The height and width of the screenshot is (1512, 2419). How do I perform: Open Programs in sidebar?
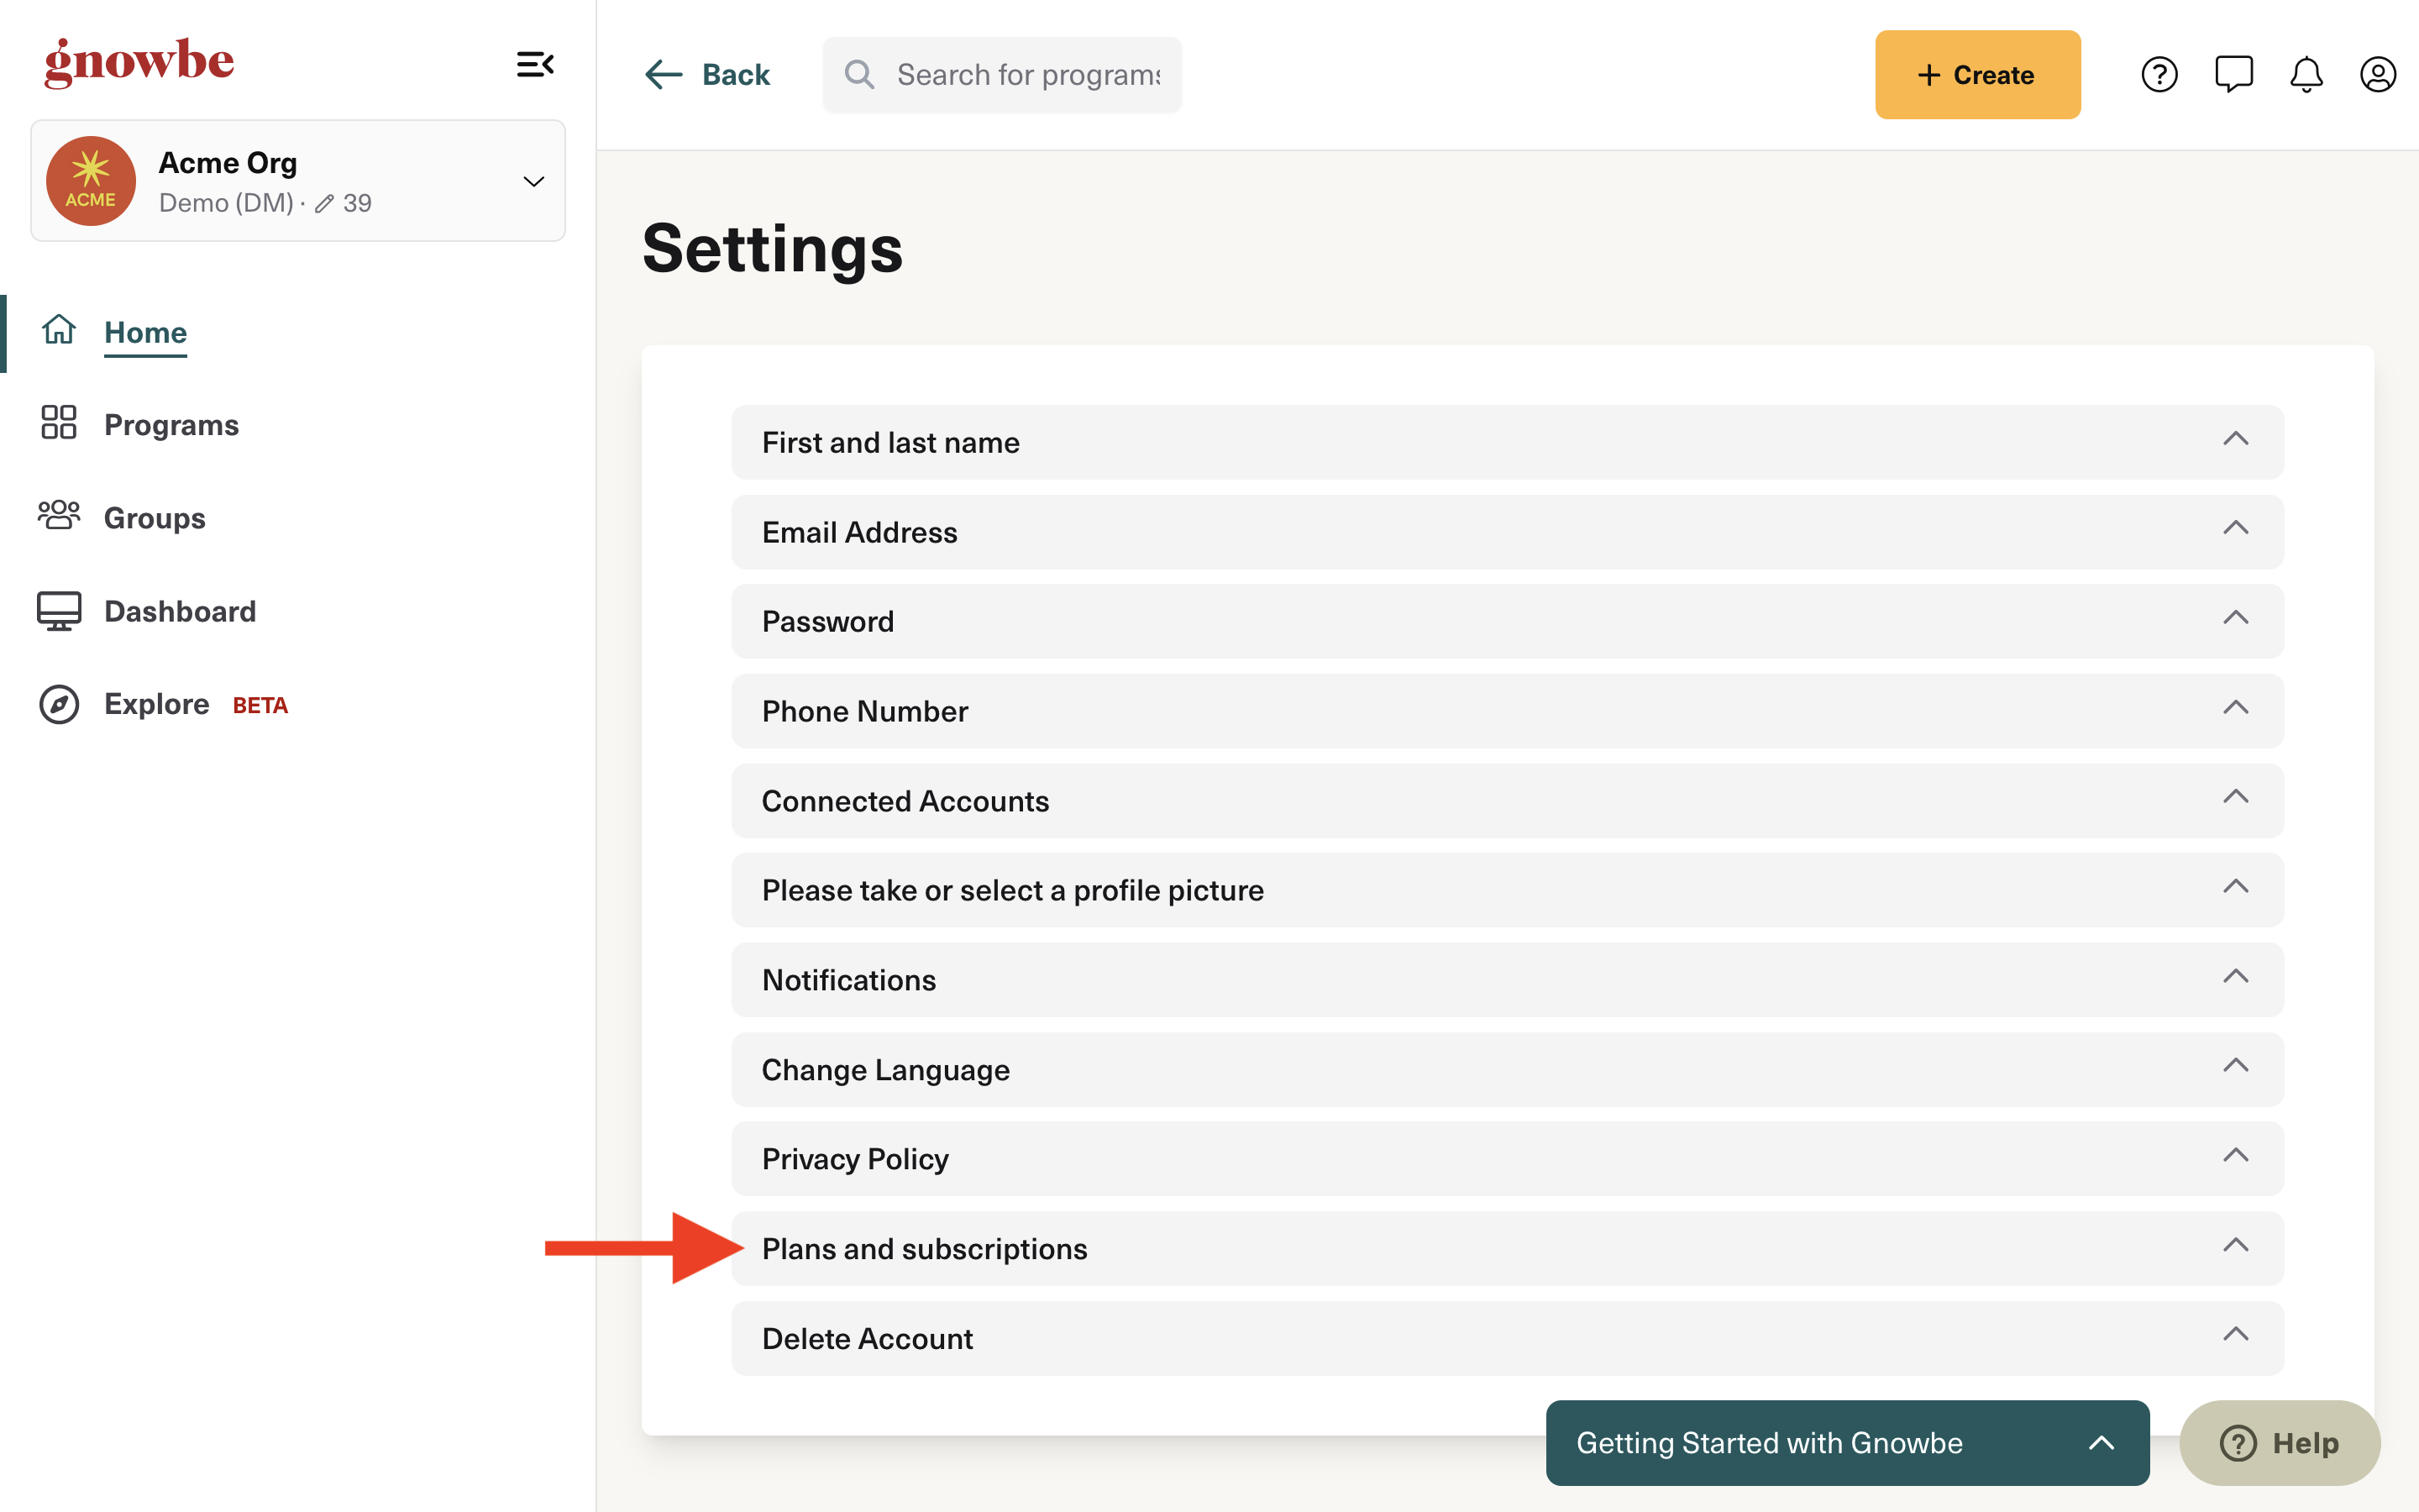point(172,425)
